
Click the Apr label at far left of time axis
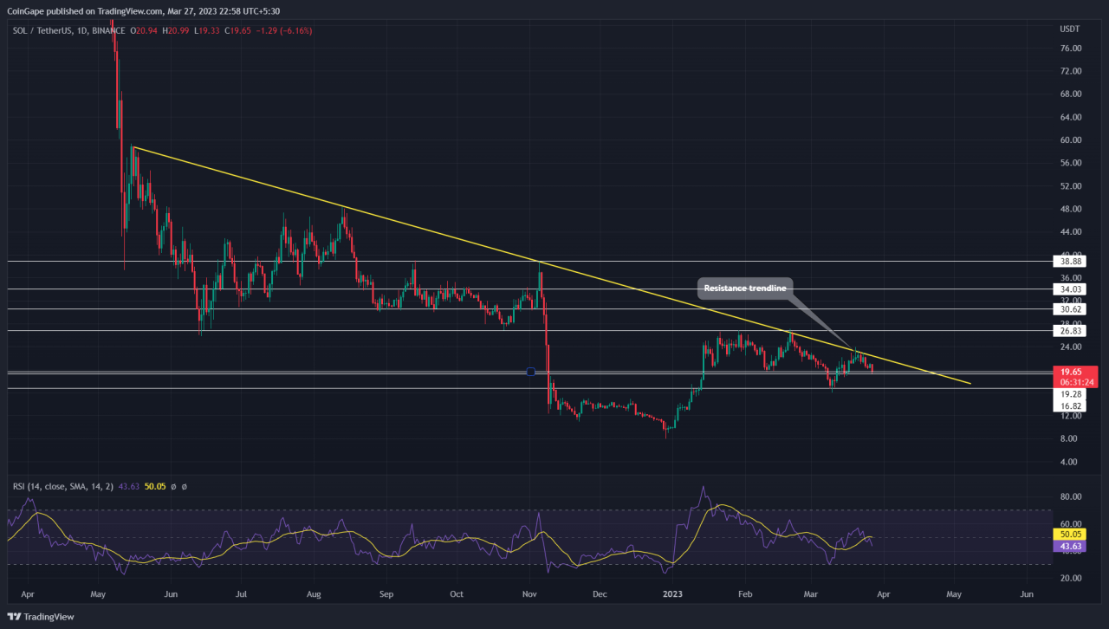click(27, 595)
